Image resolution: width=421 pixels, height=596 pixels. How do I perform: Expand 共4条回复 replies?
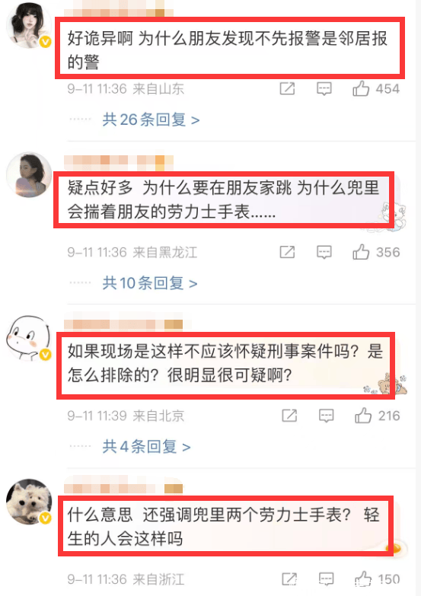[x=146, y=447]
